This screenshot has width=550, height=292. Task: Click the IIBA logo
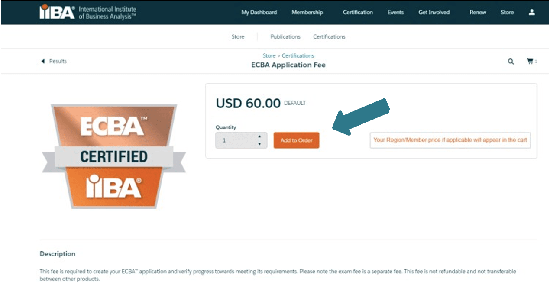(x=56, y=11)
